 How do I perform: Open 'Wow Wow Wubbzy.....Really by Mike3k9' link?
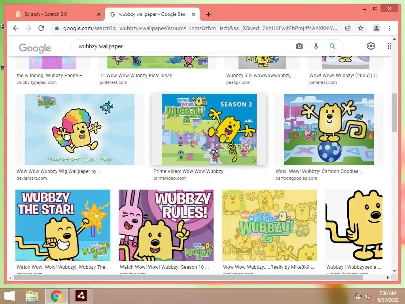click(x=269, y=267)
